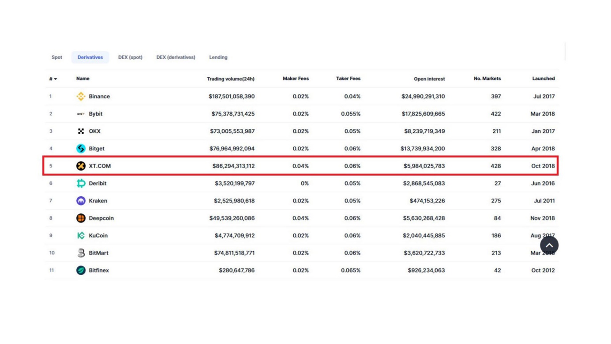Screen dimensions: 611x344
Task: Click the Deribit logo icon
Action: 81,183
